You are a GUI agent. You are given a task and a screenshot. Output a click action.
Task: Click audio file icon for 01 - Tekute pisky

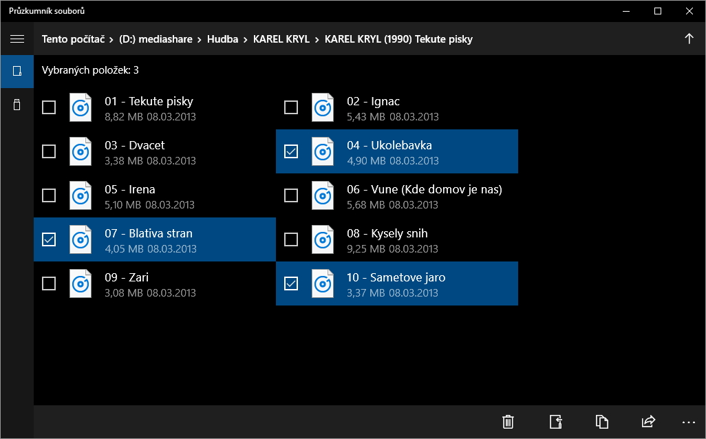81,107
